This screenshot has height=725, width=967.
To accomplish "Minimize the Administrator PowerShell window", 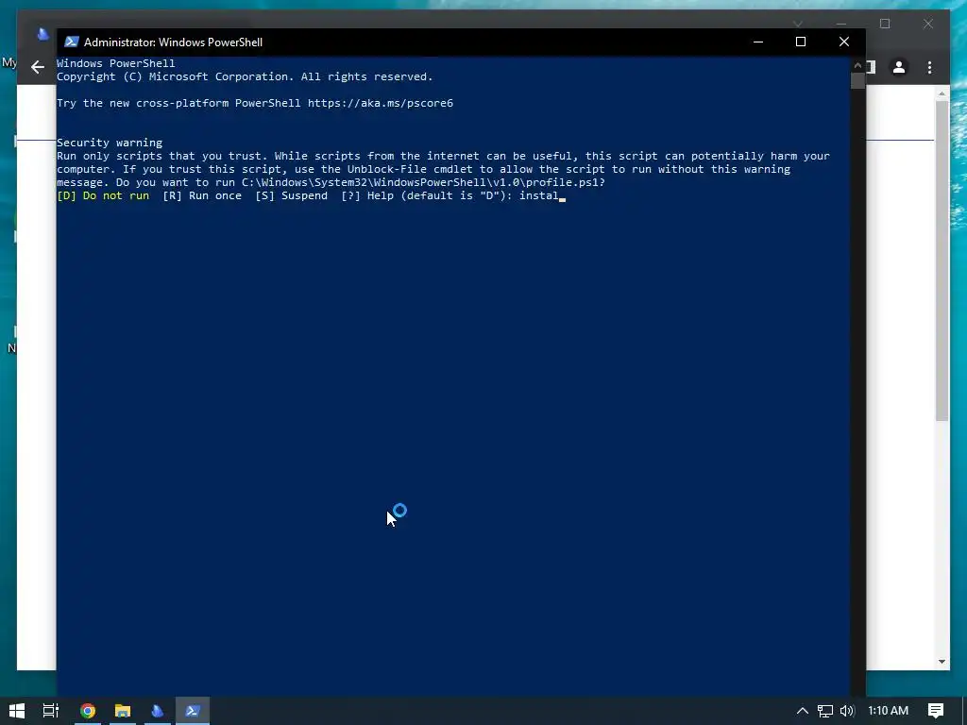I will point(758,42).
